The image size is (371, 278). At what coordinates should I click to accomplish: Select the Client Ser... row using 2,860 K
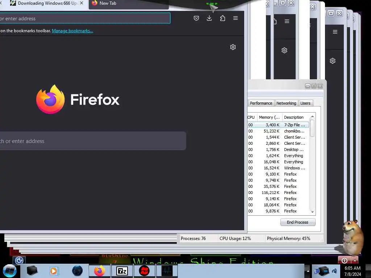pyautogui.click(x=278, y=143)
